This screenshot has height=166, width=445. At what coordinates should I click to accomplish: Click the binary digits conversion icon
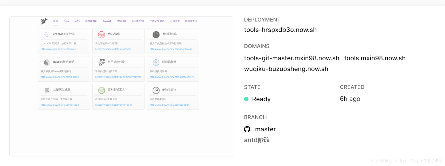[102, 62]
